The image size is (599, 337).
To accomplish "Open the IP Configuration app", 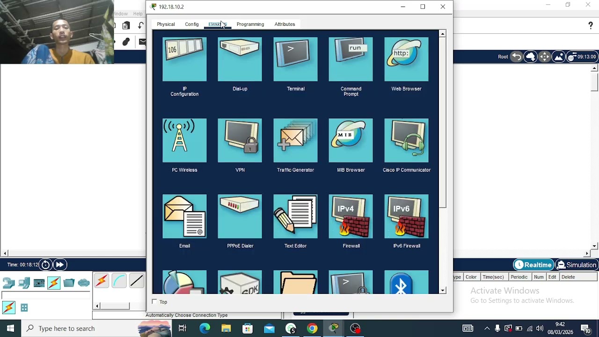I will point(184,59).
